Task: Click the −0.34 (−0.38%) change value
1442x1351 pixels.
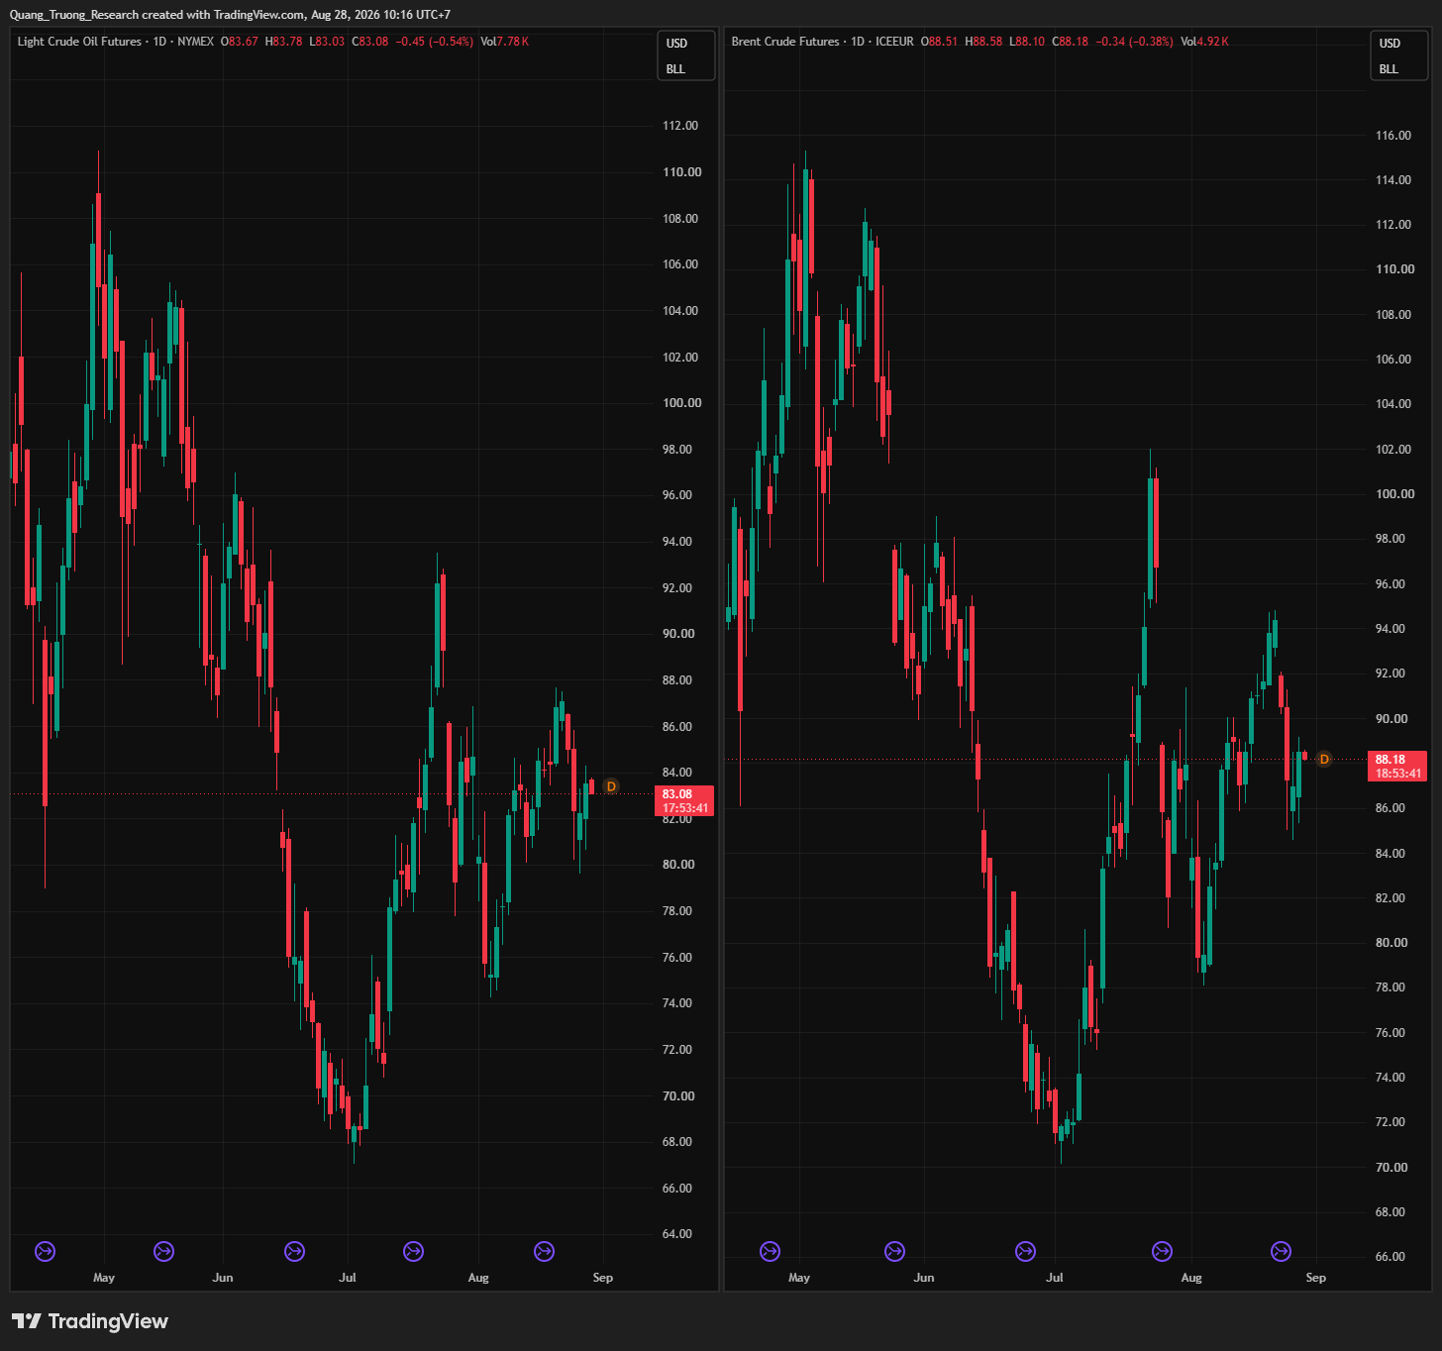Action: [1134, 42]
